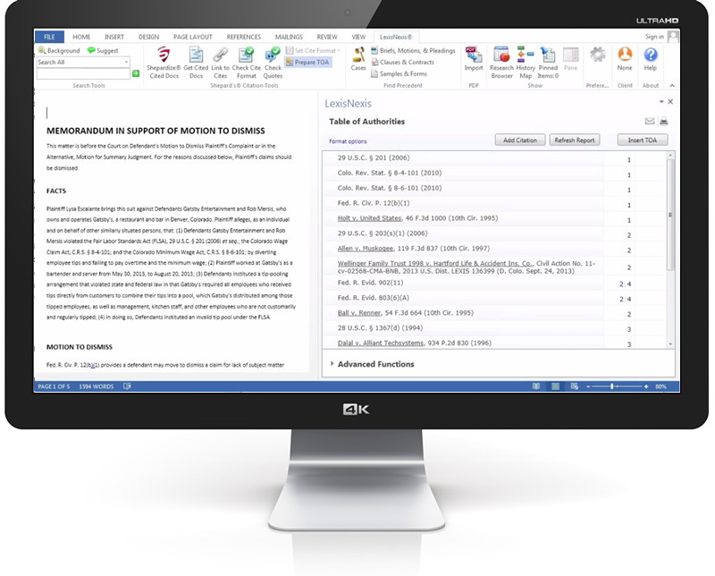Viewport: 715px width, 576px height.
Task: Print the Table of Authorities
Action: click(x=664, y=122)
